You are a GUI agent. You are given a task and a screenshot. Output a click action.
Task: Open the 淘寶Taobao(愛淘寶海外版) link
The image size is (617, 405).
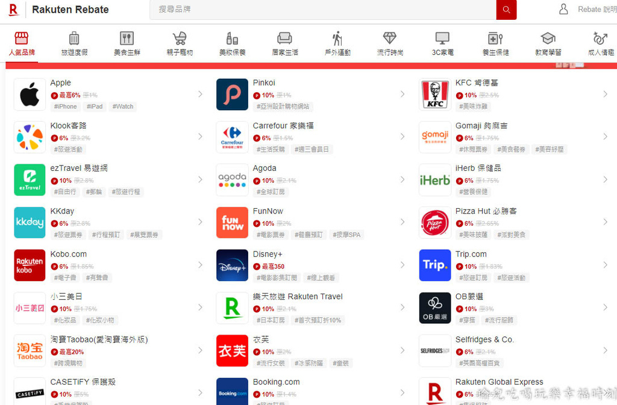pyautogui.click(x=99, y=339)
